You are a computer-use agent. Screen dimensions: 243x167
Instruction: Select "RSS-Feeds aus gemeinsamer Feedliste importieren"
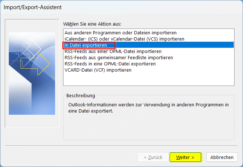click(x=119, y=57)
